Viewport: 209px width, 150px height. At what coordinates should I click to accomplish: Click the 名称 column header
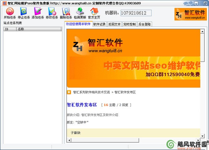tap(39, 29)
